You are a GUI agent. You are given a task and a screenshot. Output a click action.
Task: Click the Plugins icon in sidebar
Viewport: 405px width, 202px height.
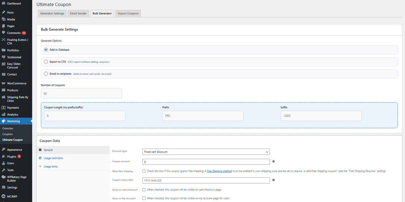coord(4,156)
